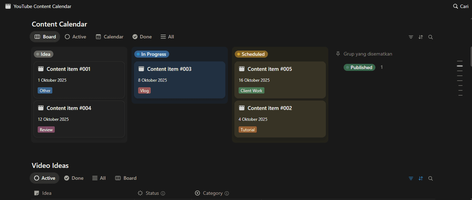
Task: Open Content item #003 card
Action: [169, 69]
